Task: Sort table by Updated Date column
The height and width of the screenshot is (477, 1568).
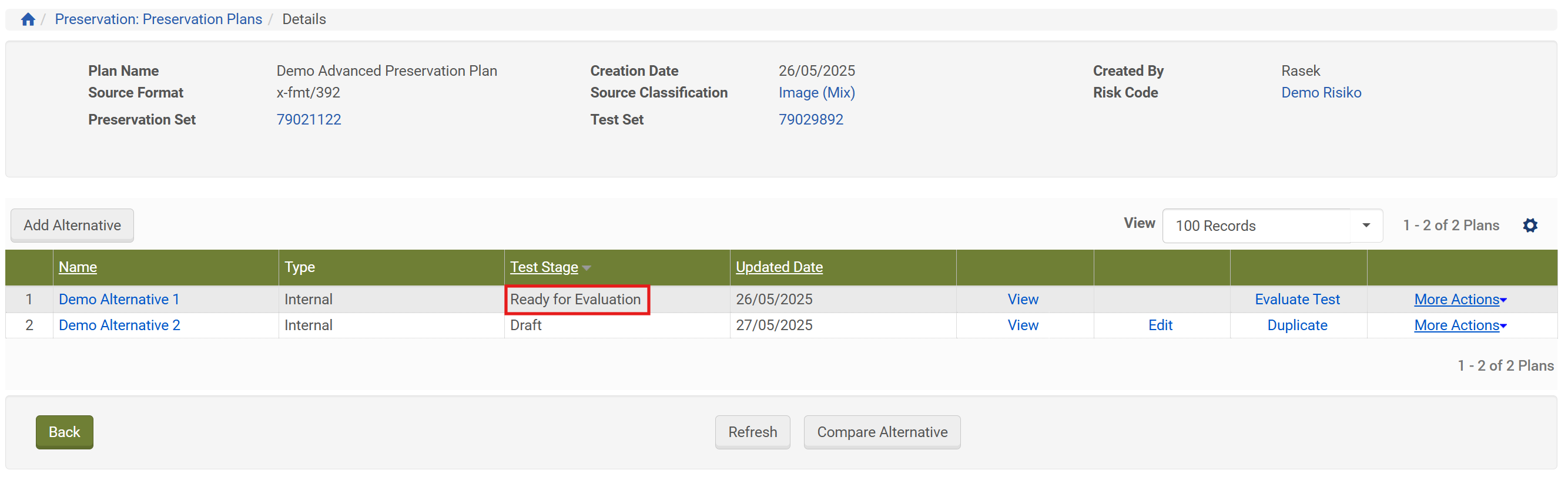Action: pyautogui.click(x=779, y=267)
